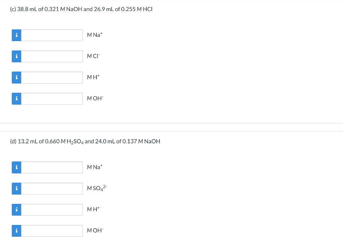Click info icon beside part (c) H+ field
Viewport: 343px width, 245px height.
(16, 78)
